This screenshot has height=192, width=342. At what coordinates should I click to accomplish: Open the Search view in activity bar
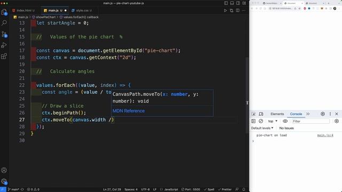(4, 22)
